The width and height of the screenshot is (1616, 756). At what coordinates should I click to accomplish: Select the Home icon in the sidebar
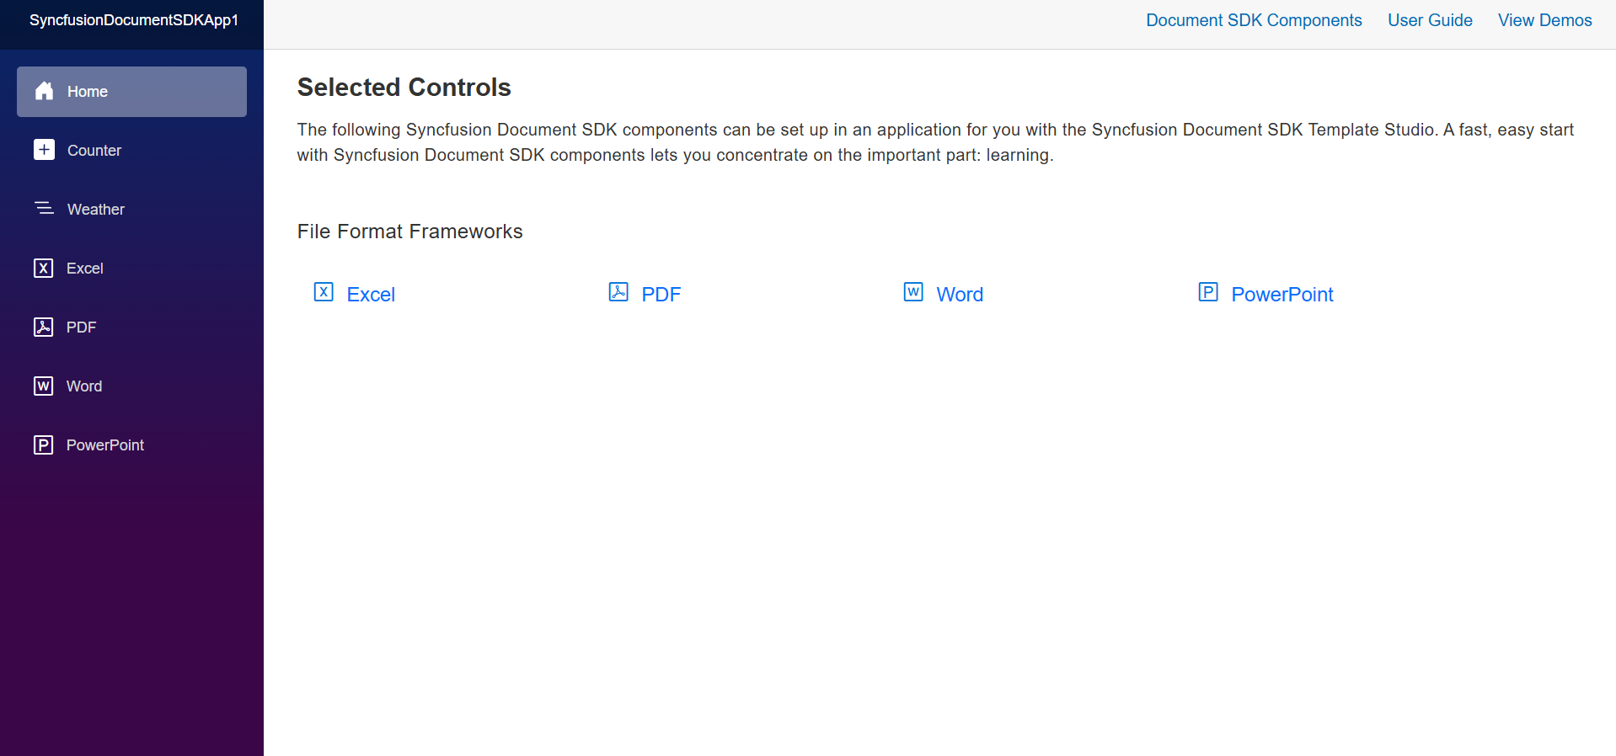(x=43, y=91)
